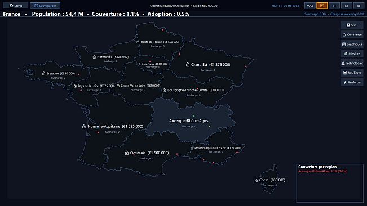Click the lock icon for Pays de la Loire
This screenshot has width=367, height=206.
[x=75, y=86]
